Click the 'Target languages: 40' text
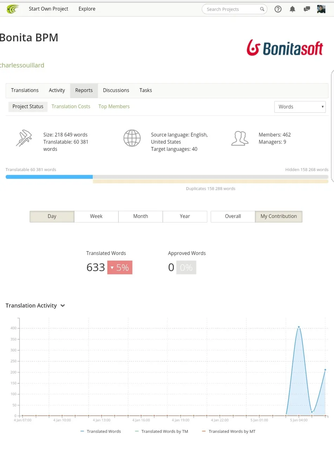The height and width of the screenshot is (449, 334). [174, 149]
